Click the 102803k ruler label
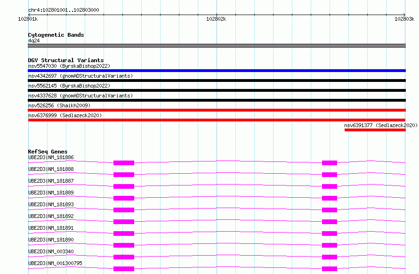The image size is (419, 274). [404, 19]
